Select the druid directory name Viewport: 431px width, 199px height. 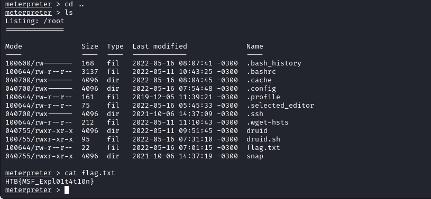point(257,131)
